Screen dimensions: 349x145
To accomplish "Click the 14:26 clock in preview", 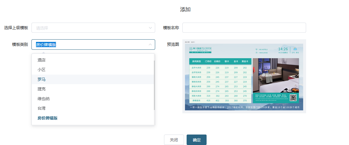I will pos(283,49).
